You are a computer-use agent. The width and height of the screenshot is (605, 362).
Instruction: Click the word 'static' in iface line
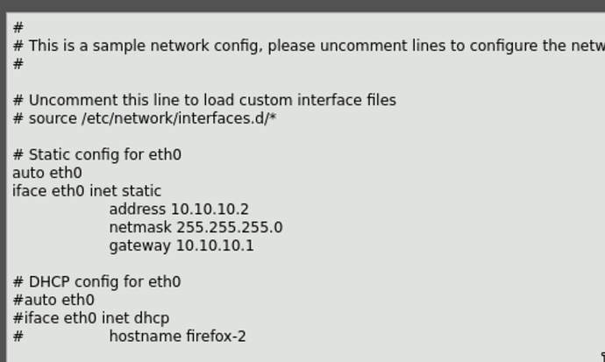point(141,191)
